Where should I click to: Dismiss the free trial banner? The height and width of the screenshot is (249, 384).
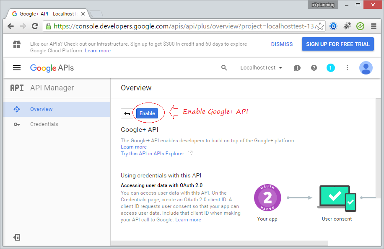tap(282, 44)
